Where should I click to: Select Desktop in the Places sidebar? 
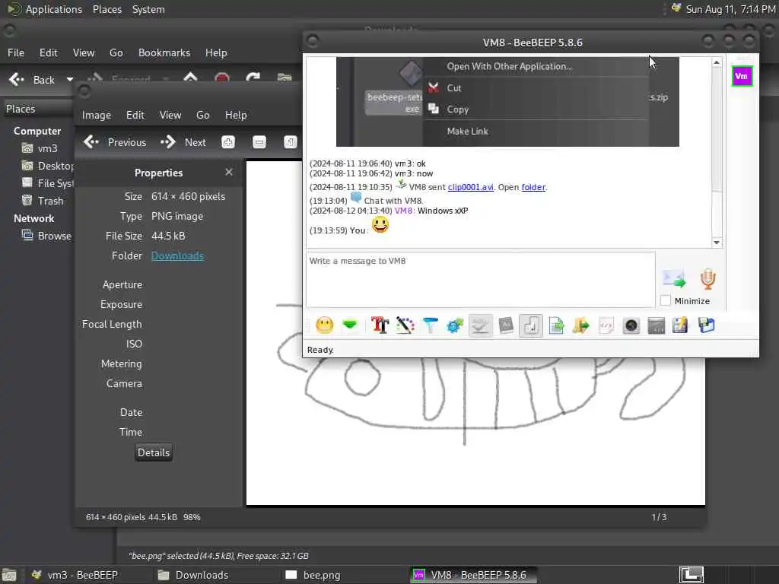[47, 166]
